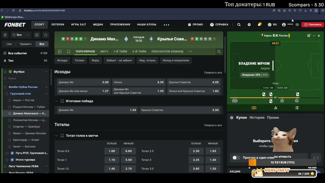Click the browser heart favorites icon
This screenshot has width=325, height=183.
[x=300, y=10]
